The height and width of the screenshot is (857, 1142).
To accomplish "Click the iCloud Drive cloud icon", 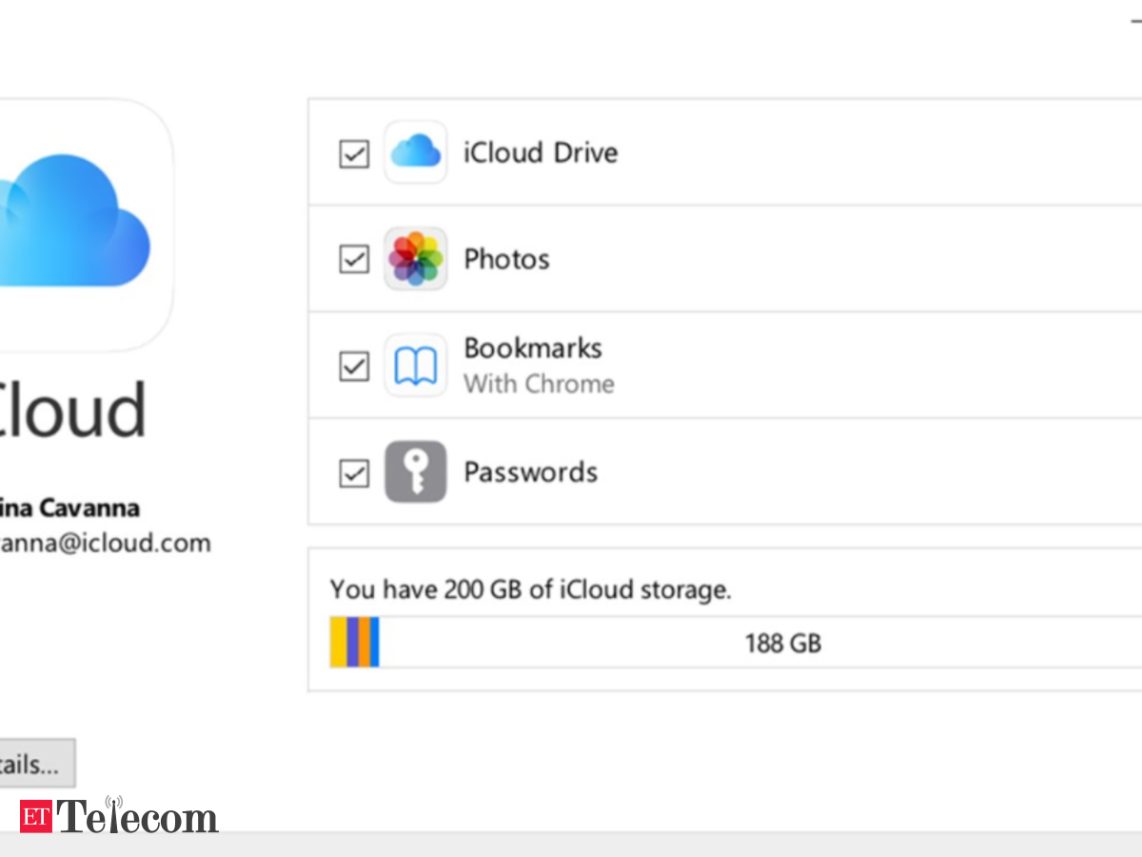I will pyautogui.click(x=416, y=152).
